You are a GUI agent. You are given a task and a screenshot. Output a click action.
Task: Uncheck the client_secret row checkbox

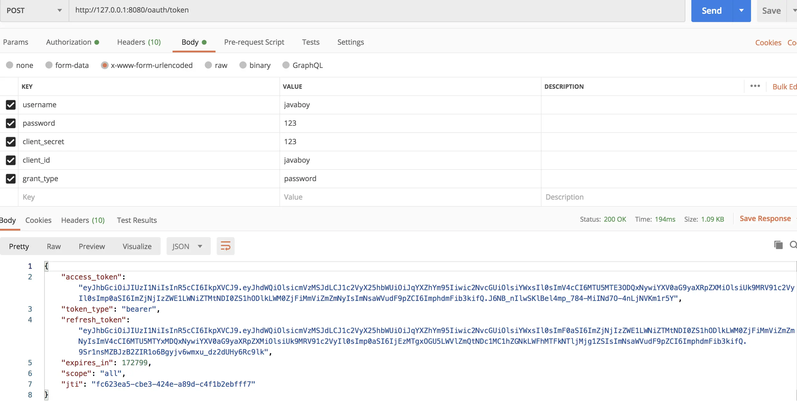[10, 142]
